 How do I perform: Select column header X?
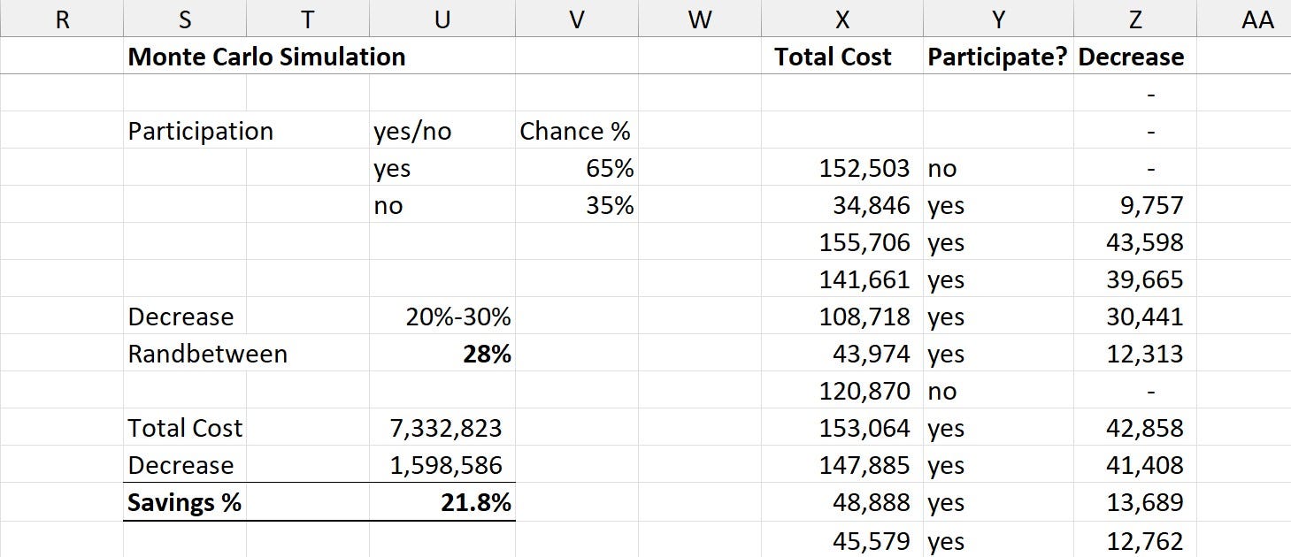[x=842, y=19]
